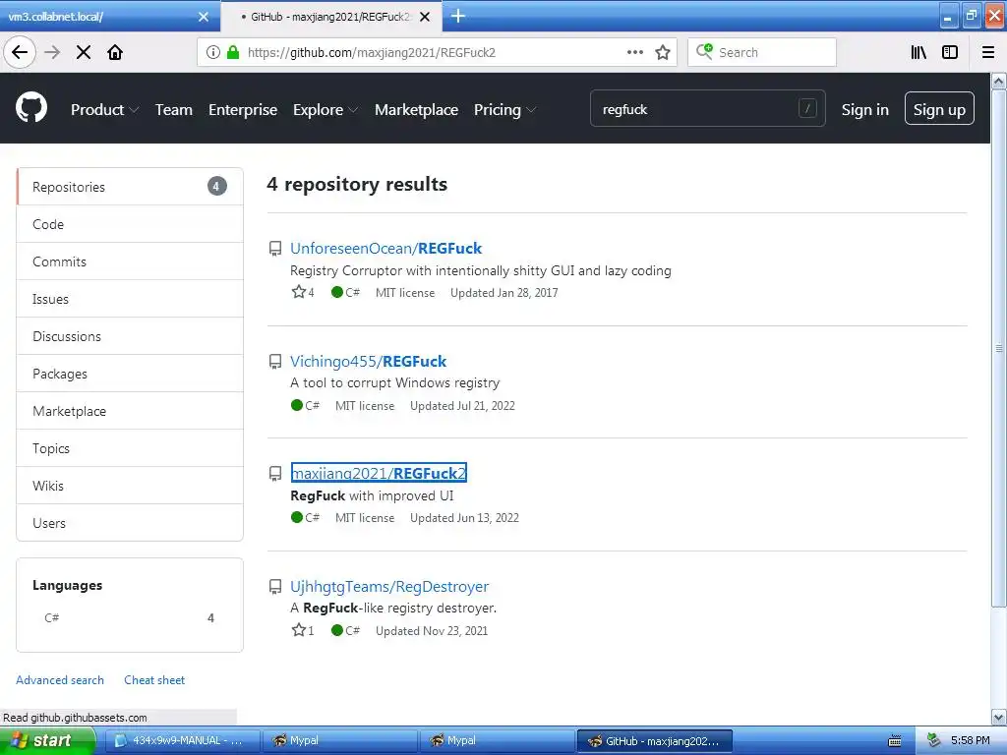
Task: Open the Advanced search link
Action: point(60,680)
